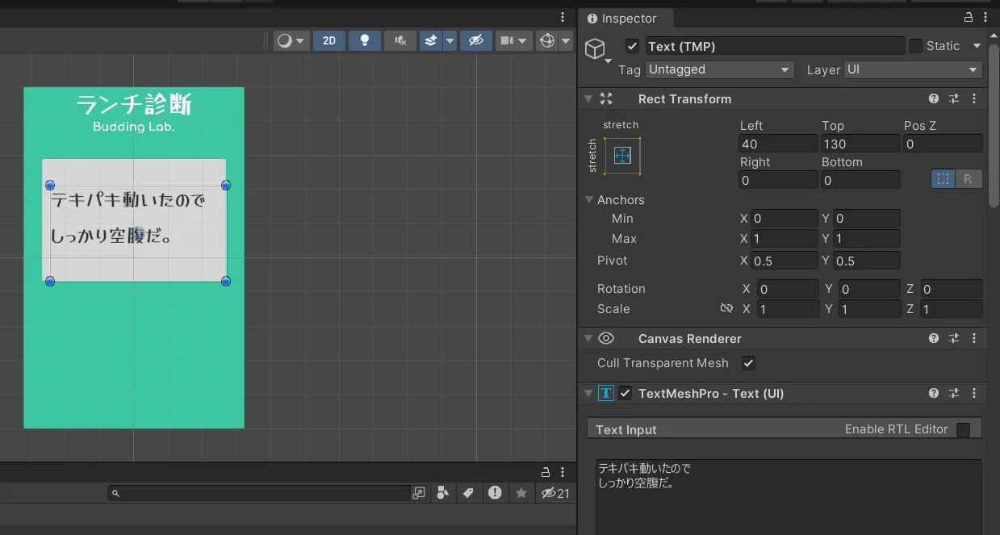Toggle Scene lighting lightbulb icon
Image resolution: width=1000 pixels, height=535 pixels.
(364, 40)
